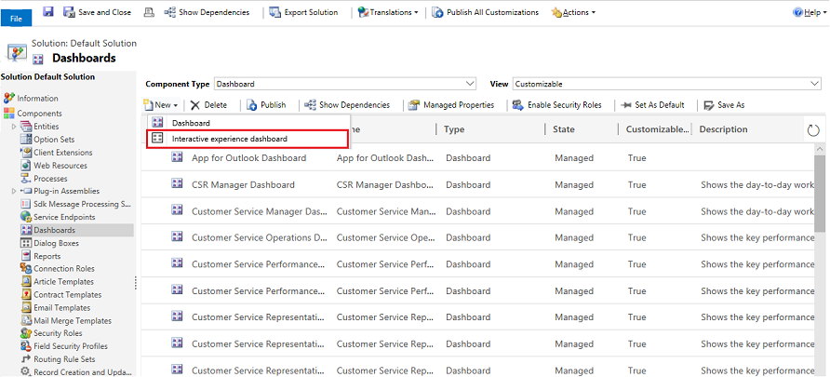Open CSR Manager Dashboard row link
830x377 pixels.
coord(243,185)
